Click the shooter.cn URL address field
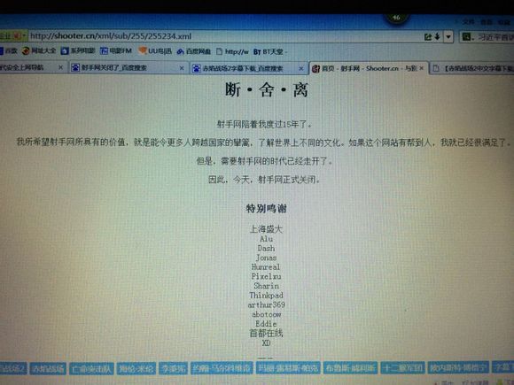 224,36
